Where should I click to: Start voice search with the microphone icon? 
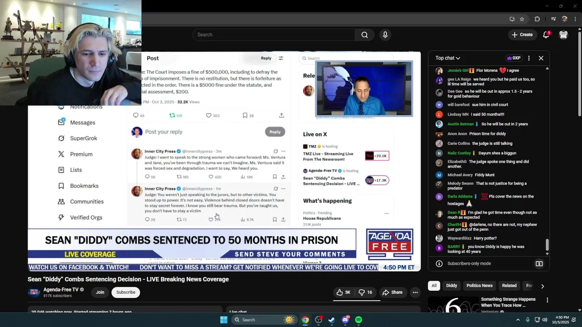[x=385, y=35]
